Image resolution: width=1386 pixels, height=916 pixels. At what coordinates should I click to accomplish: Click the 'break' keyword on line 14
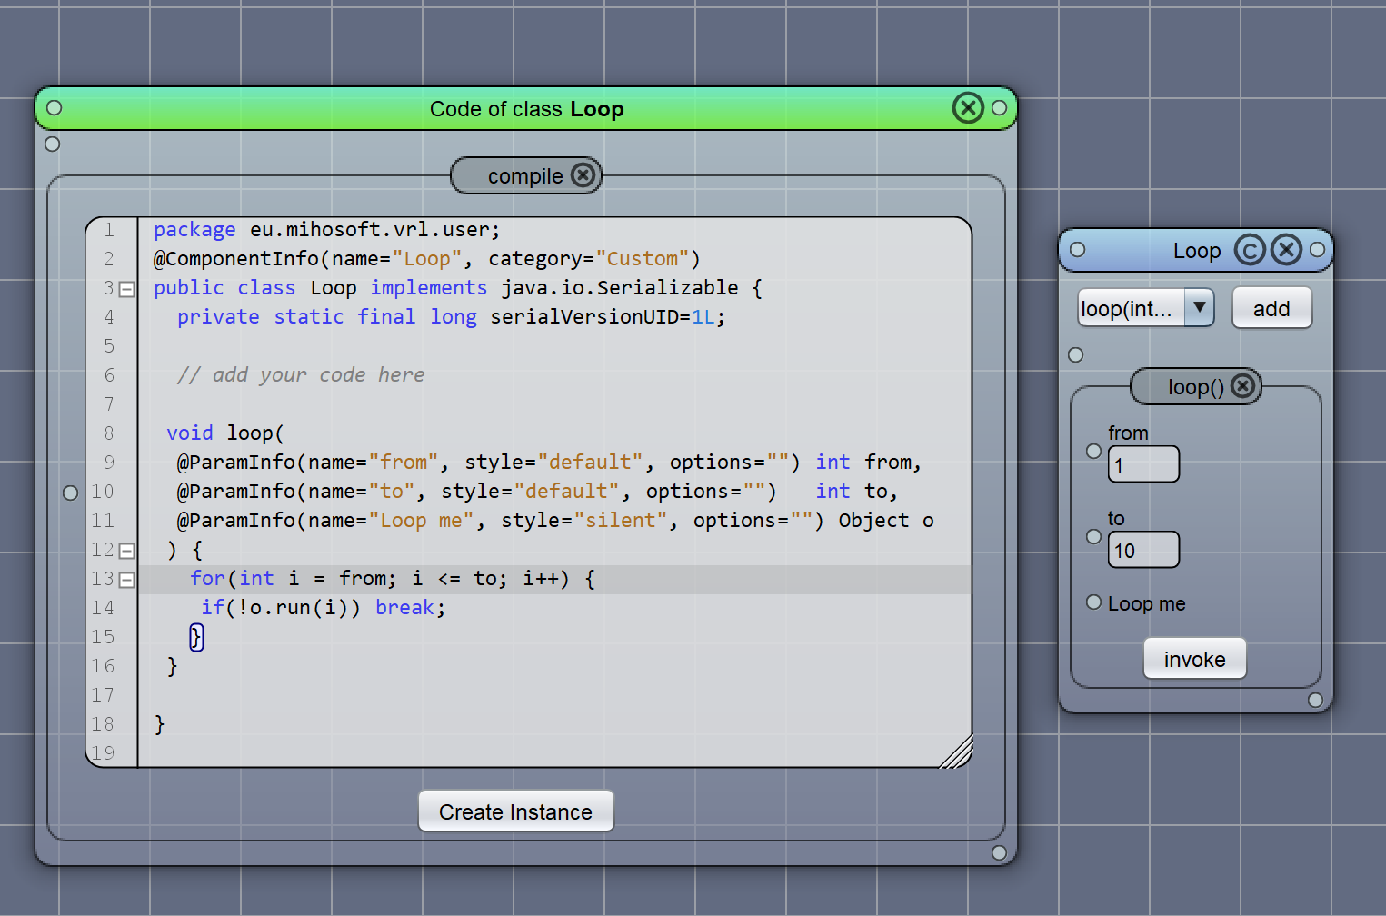pyautogui.click(x=404, y=607)
